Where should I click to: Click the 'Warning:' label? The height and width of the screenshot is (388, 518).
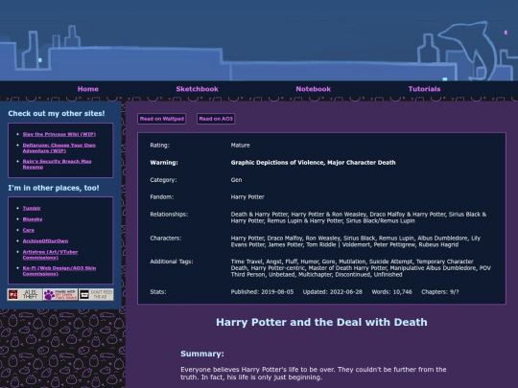pyautogui.click(x=164, y=162)
